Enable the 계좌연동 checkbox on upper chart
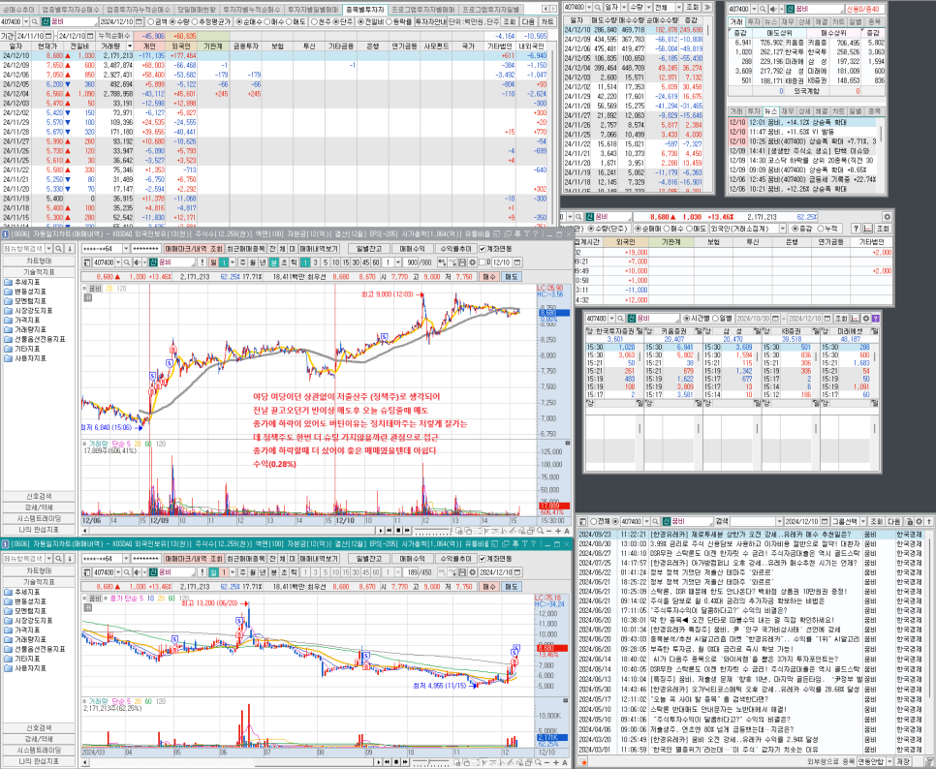This screenshot has width=936, height=769. [484, 248]
